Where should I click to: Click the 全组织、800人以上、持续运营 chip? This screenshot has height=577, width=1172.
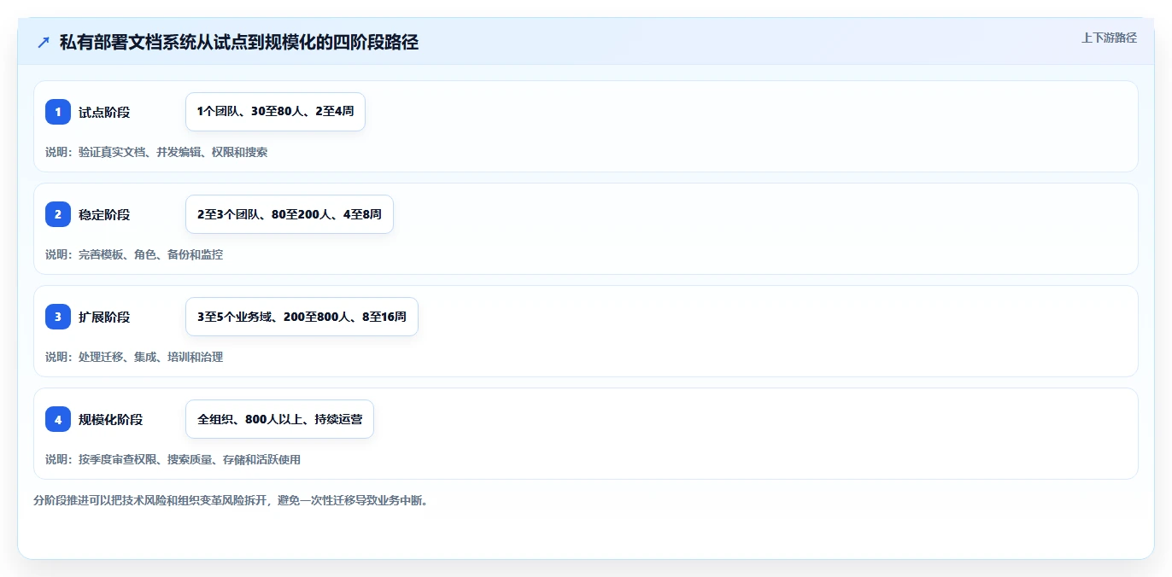(279, 419)
